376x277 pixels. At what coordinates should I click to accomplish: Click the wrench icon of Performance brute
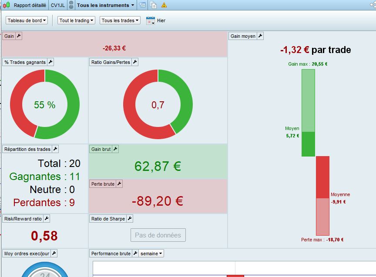135,253
